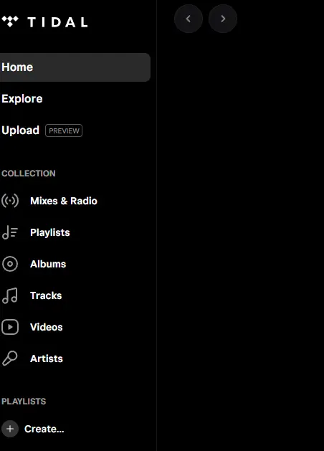Click the PREVIEW badge next to Upload

[64, 130]
